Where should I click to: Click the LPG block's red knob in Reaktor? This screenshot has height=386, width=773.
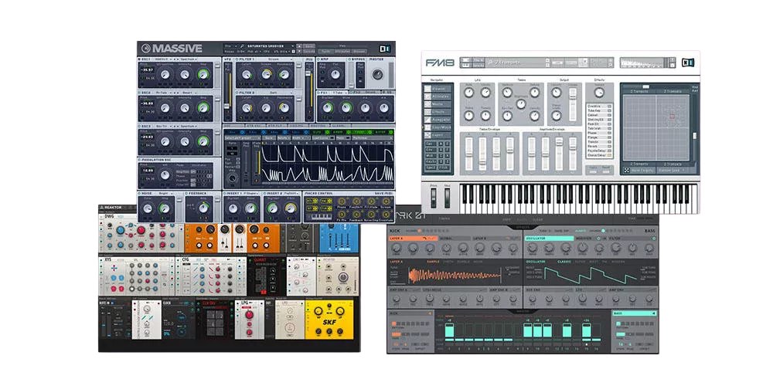coord(247,316)
